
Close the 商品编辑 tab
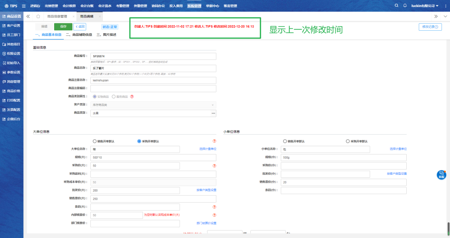99,16
